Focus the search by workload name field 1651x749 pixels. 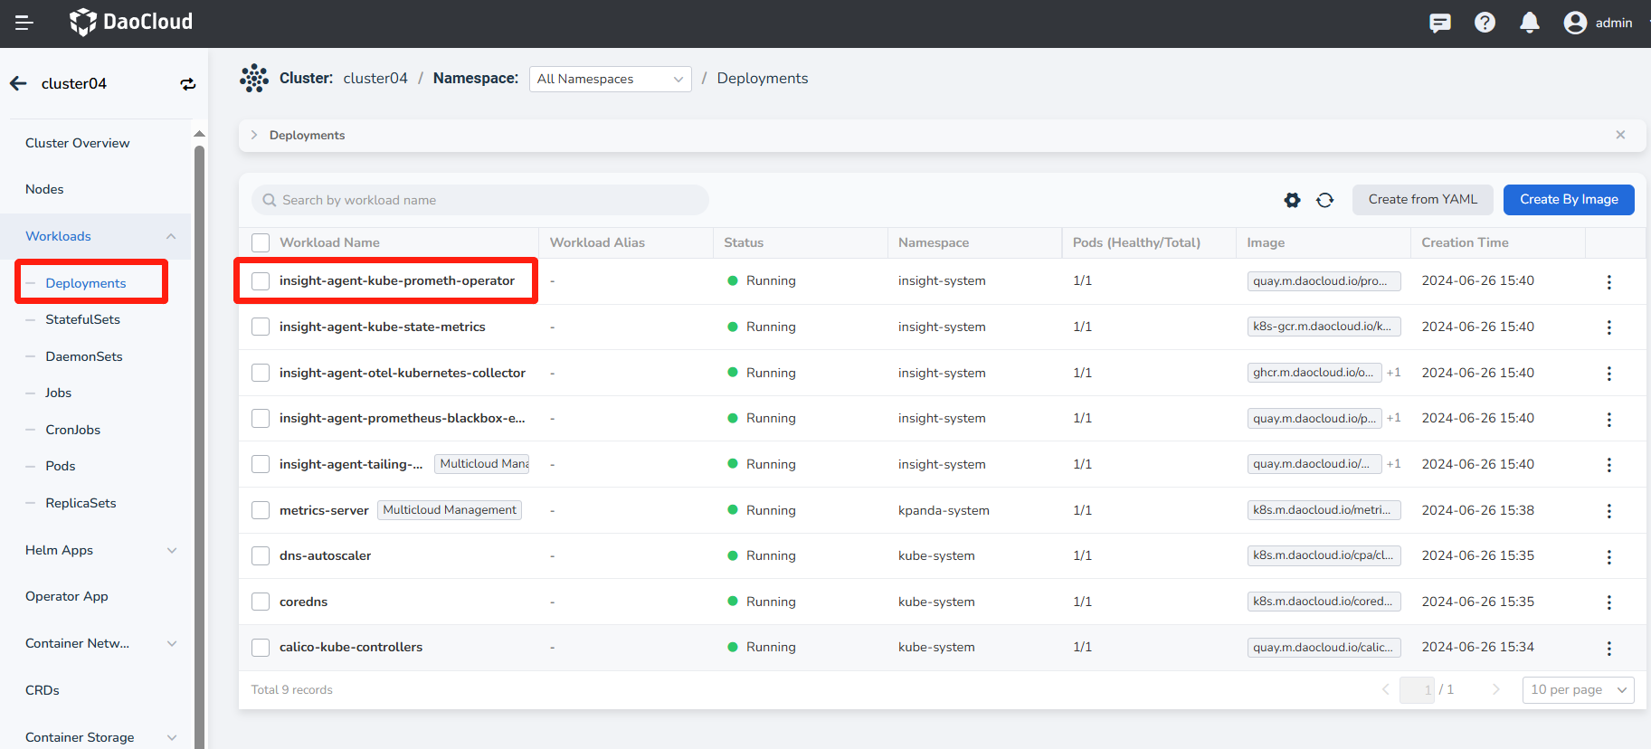(489, 200)
